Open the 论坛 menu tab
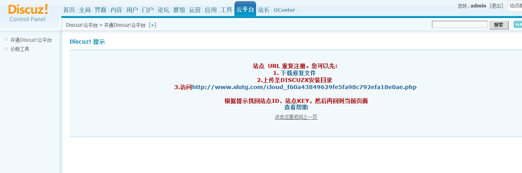Screen dimensions: 522x173 [163, 10]
